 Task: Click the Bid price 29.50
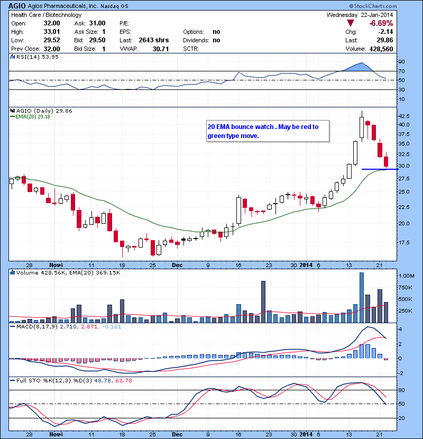97,40
